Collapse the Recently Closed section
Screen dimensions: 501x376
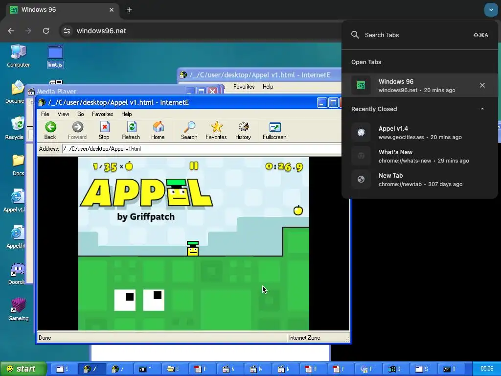(x=482, y=109)
